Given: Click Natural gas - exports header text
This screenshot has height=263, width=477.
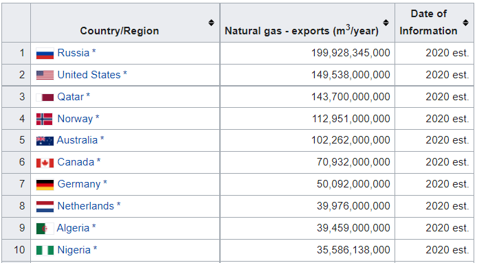Looking at the screenshot, I should 302,31.
